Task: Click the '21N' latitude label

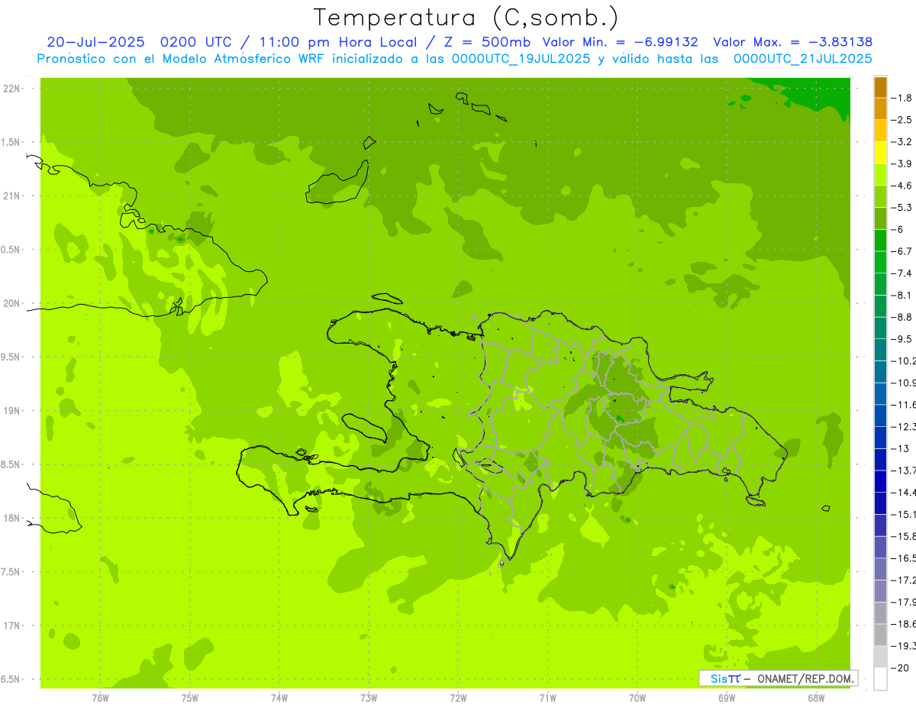Action: coord(11,196)
